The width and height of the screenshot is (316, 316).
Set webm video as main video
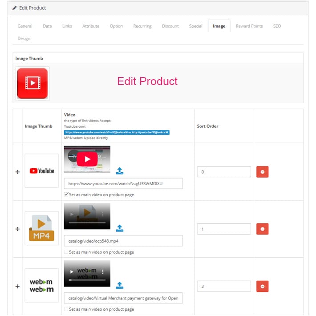coord(66,309)
